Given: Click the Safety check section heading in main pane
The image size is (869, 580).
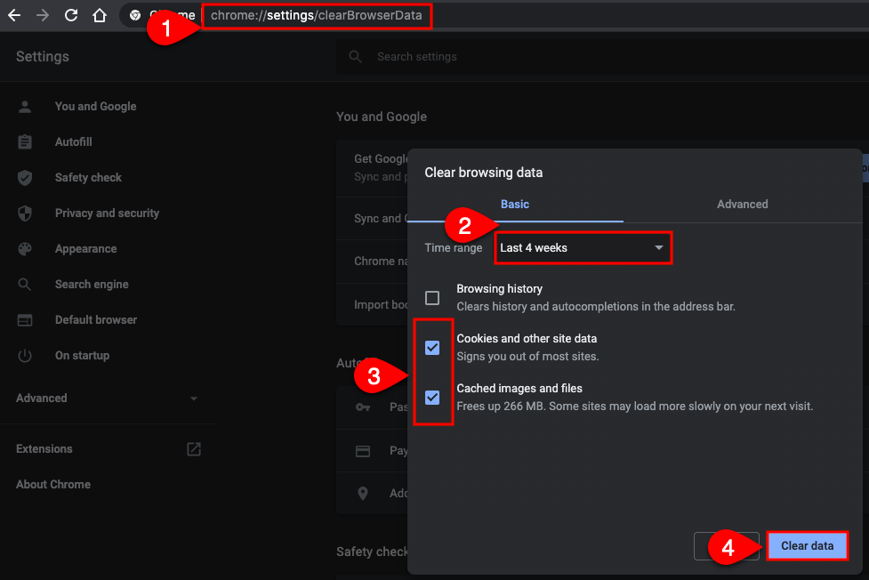Looking at the screenshot, I should coord(372,552).
